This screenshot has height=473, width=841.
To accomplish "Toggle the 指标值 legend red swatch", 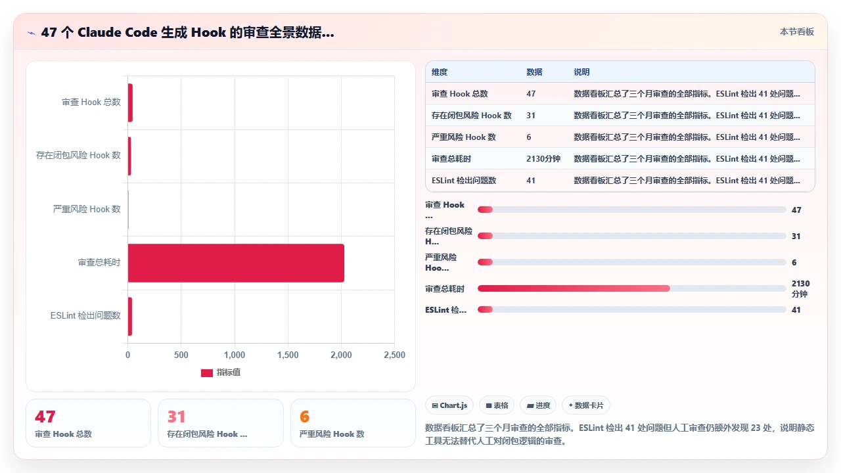I will 207,372.
